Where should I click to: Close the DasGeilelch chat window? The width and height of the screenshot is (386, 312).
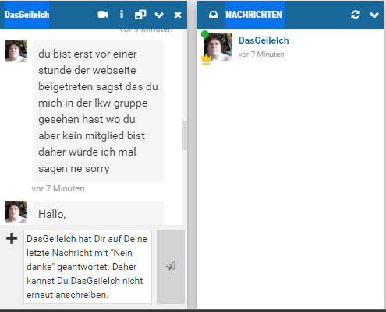click(178, 15)
